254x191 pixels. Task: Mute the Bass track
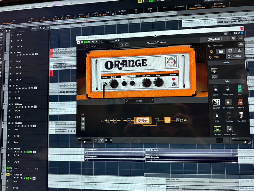point(11,53)
